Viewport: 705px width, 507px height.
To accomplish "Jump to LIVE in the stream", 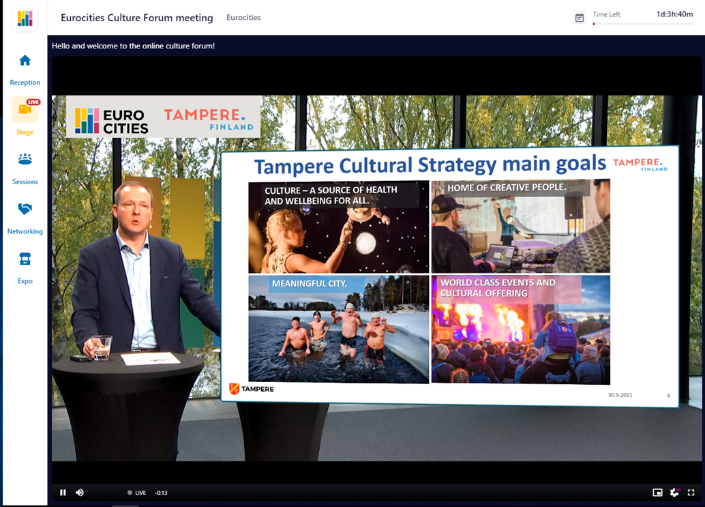I will [x=137, y=493].
